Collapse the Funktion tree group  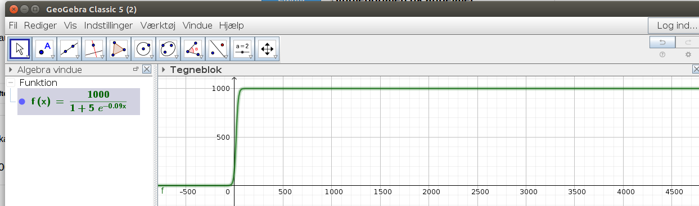(x=11, y=83)
